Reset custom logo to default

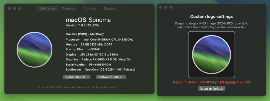tap(211, 89)
